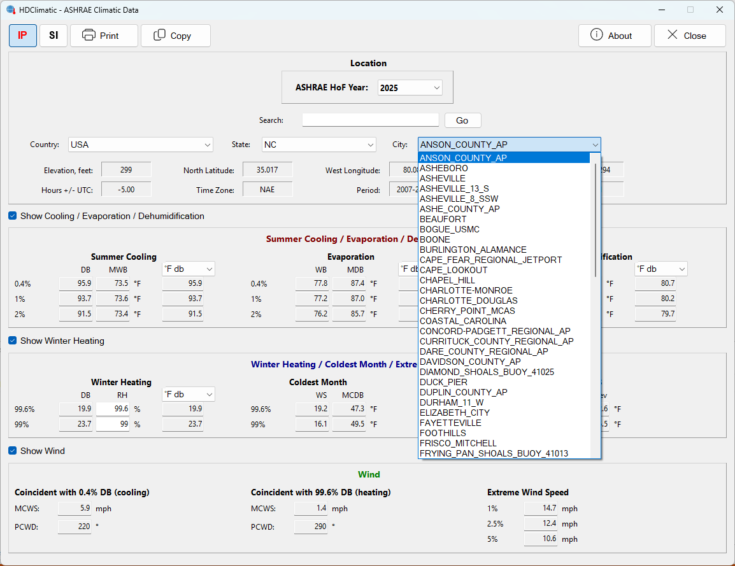This screenshot has width=735, height=566.
Task: Uncheck Show Wind checkbox
Action: coord(13,451)
